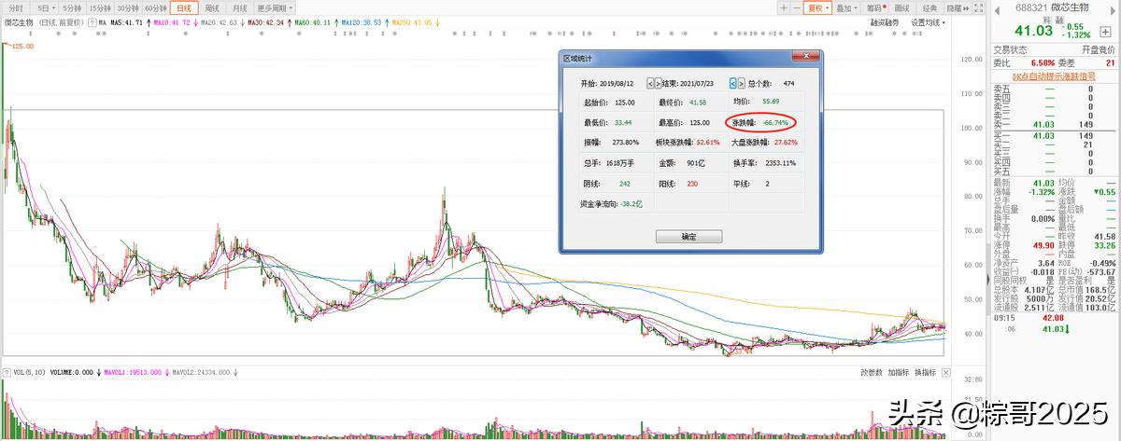Viewport: 1121px width, 441px height.
Task: Move start date back one step
Action: click(x=651, y=83)
